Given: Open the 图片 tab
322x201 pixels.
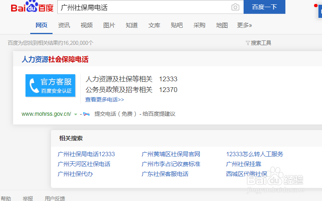Looking at the screenshot, I should (x=109, y=25).
